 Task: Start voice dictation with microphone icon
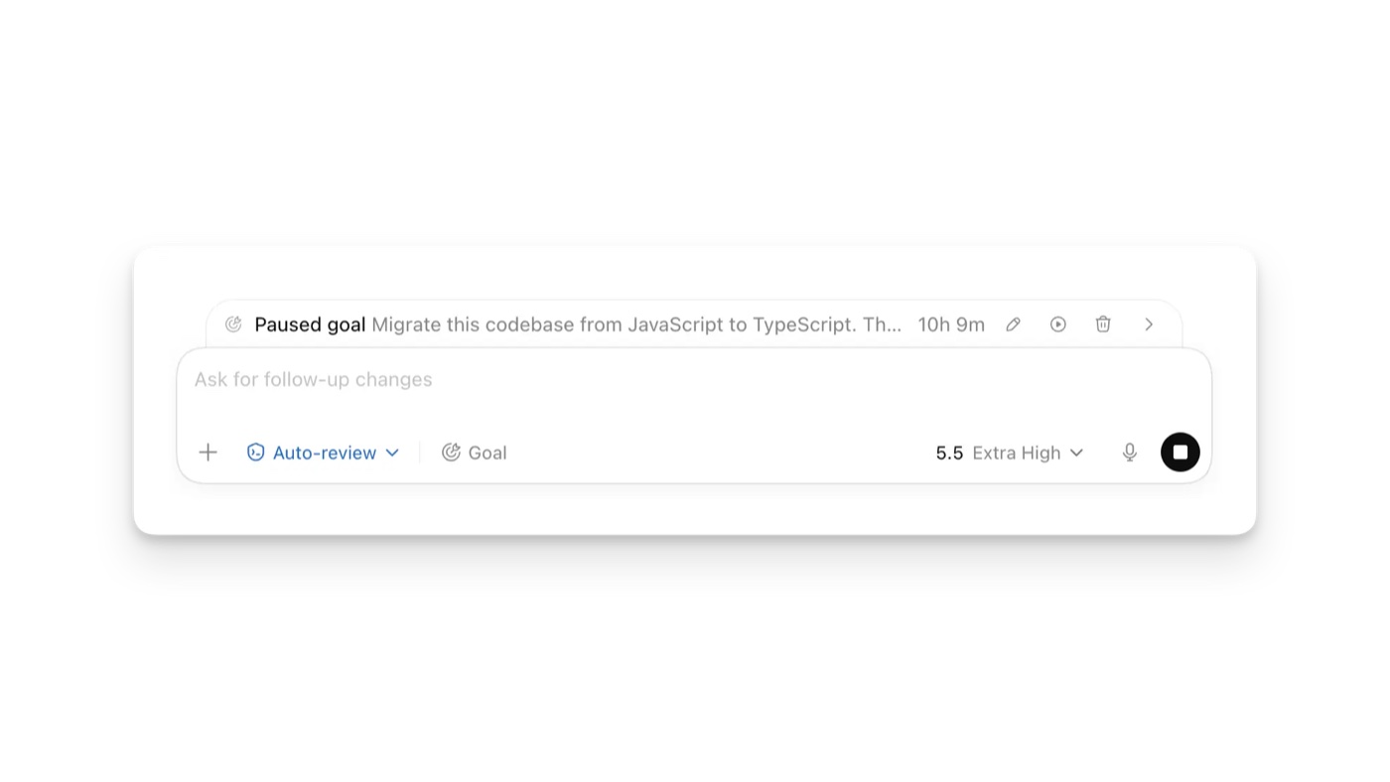tap(1130, 453)
